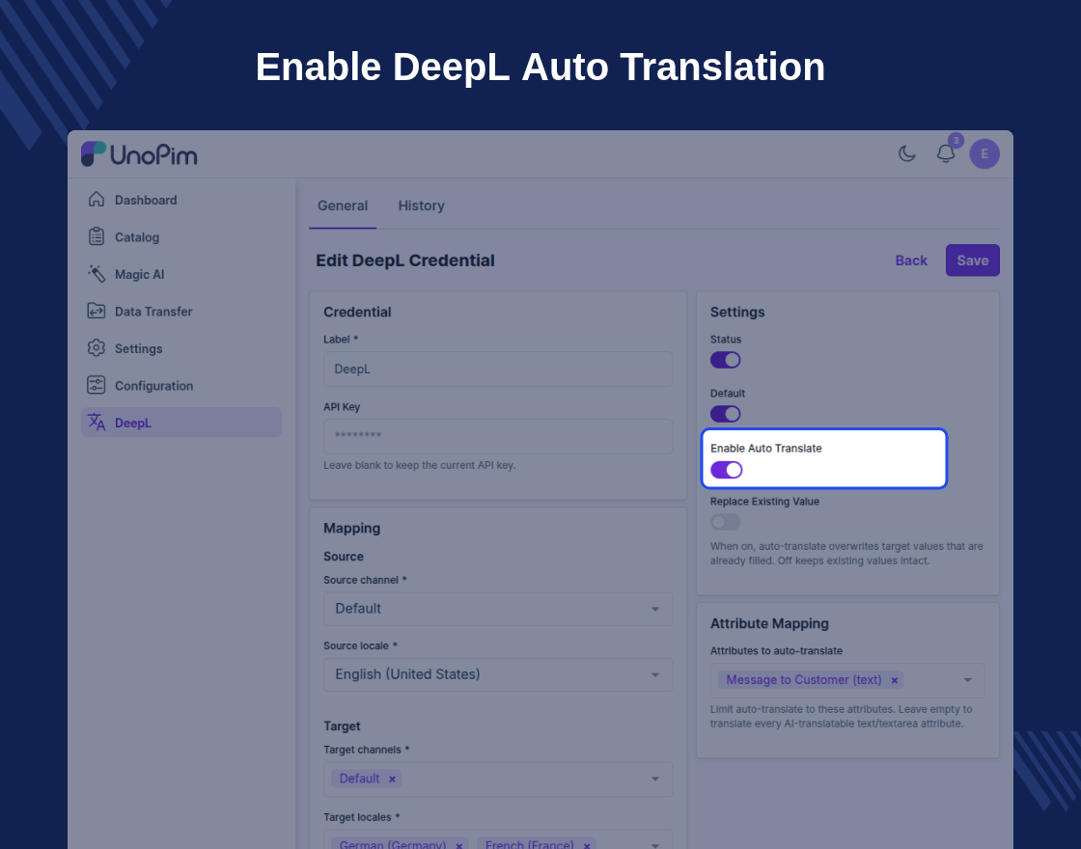
Task: Open the Source locale dropdown
Action: point(498,674)
